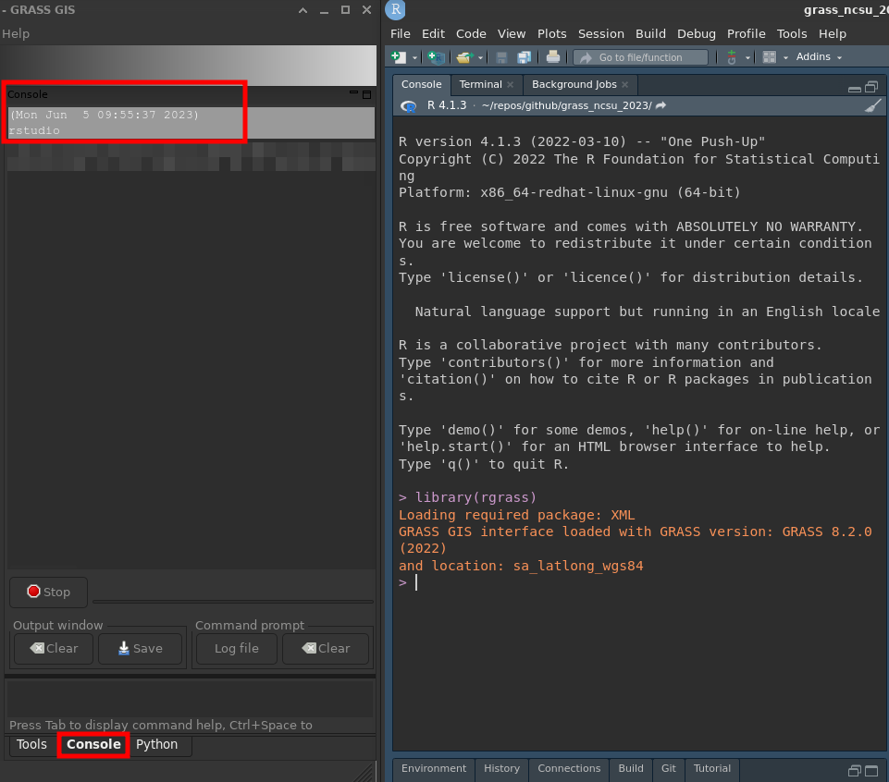The height and width of the screenshot is (782, 889).
Task: Open new file type dropdown arrow
Action: point(414,58)
